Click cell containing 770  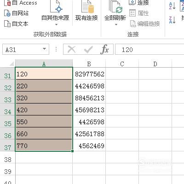pyautogui.click(x=44, y=145)
